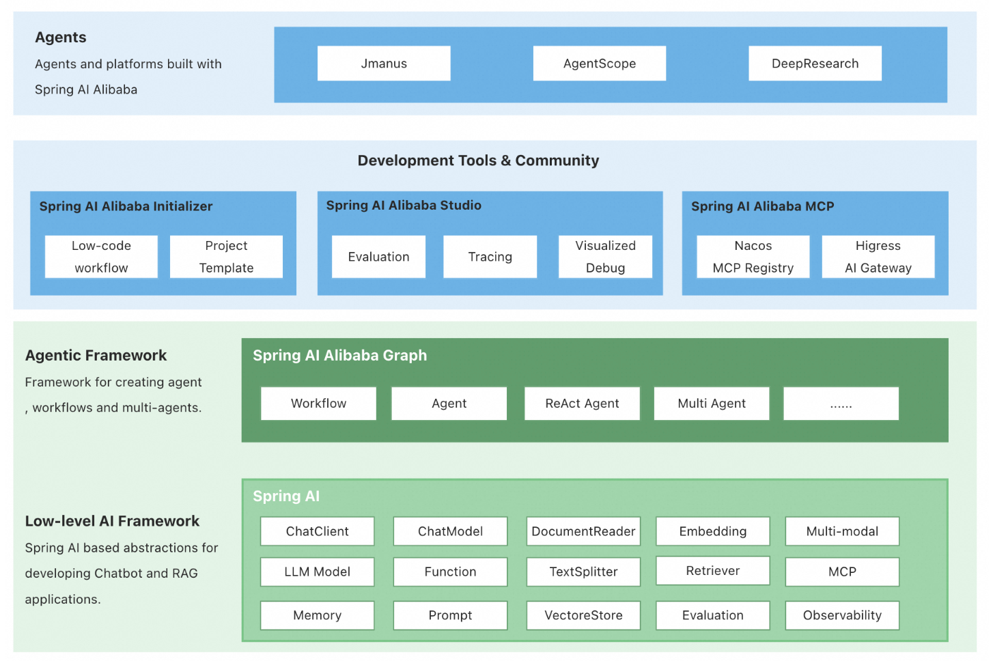Open the DeepResearch box
Screen dimensions: 993x661
pyautogui.click(x=815, y=64)
